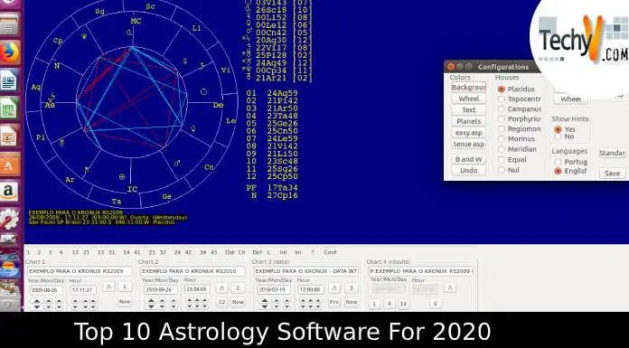Click the Chart 2 hour field 23:04:05
Image resolution: width=629 pixels, height=348 pixels.
tap(197, 289)
